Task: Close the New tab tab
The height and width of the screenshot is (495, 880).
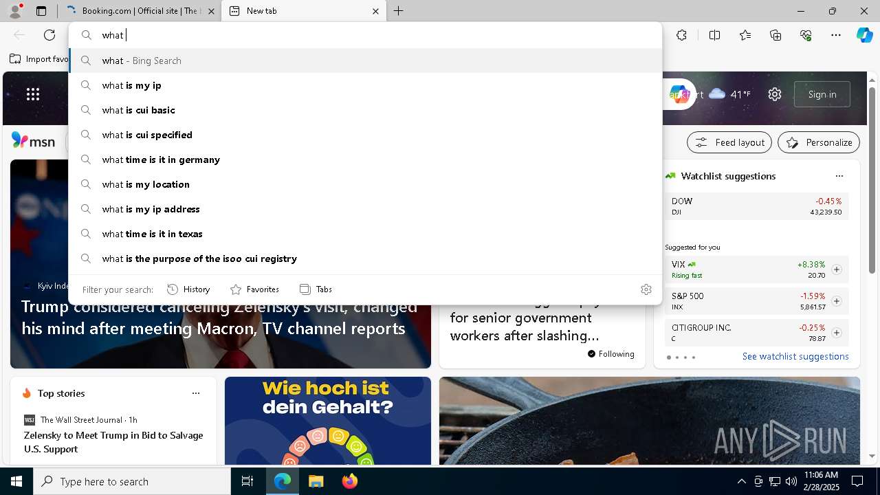Action: pyautogui.click(x=375, y=11)
